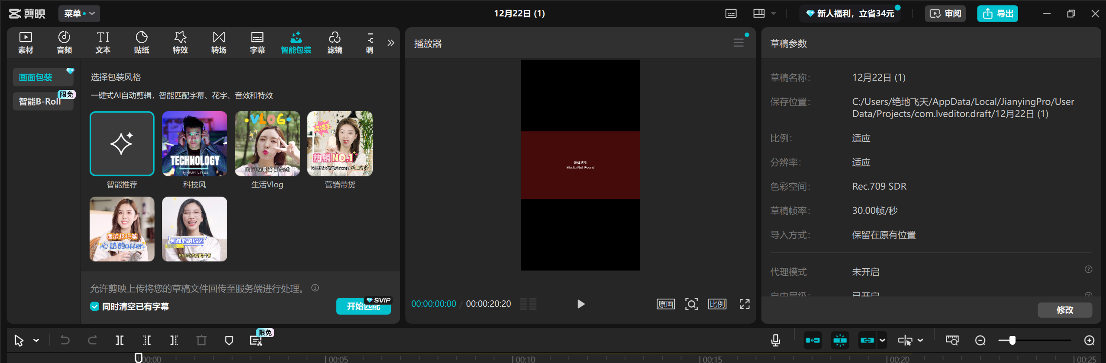Image resolution: width=1106 pixels, height=363 pixels.
Task: Toggle the main track magnet snap button
Action: point(813,341)
